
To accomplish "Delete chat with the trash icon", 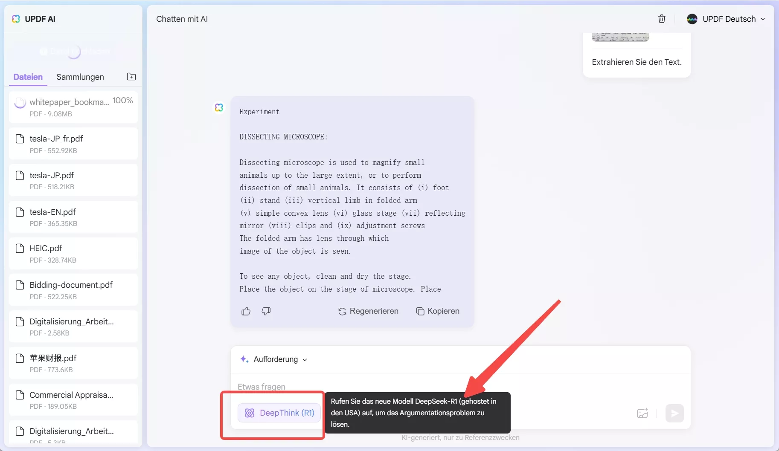I will (x=662, y=19).
